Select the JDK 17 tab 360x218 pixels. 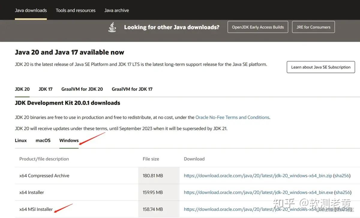click(46, 89)
